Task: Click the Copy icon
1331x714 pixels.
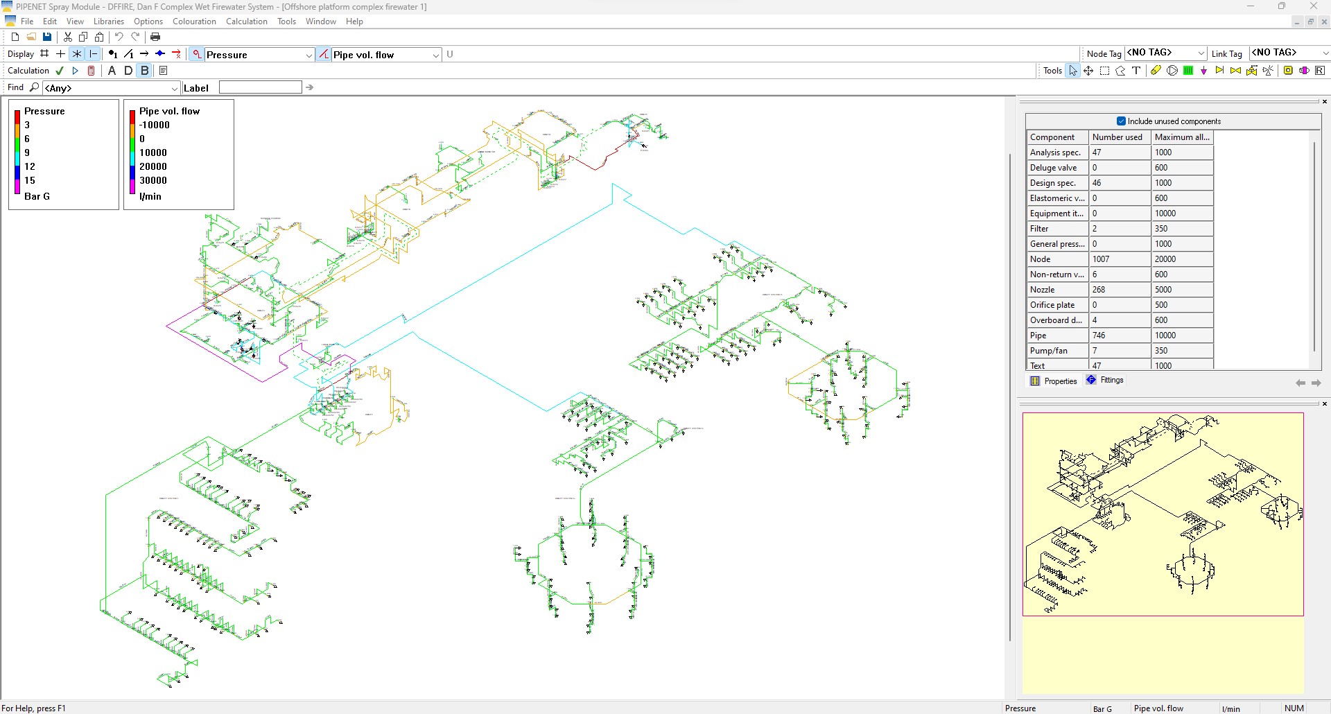Action: click(83, 37)
